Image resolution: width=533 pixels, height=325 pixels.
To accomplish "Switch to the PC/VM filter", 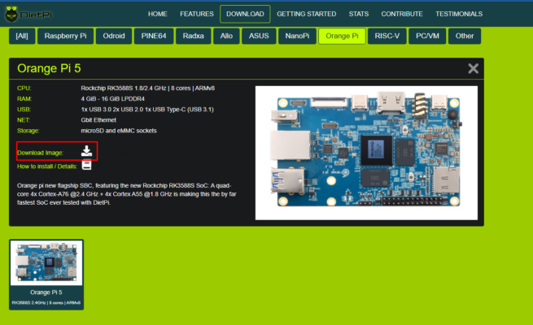I will point(427,36).
